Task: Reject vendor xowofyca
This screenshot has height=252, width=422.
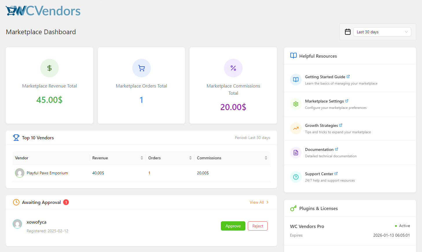Action: click(258, 226)
